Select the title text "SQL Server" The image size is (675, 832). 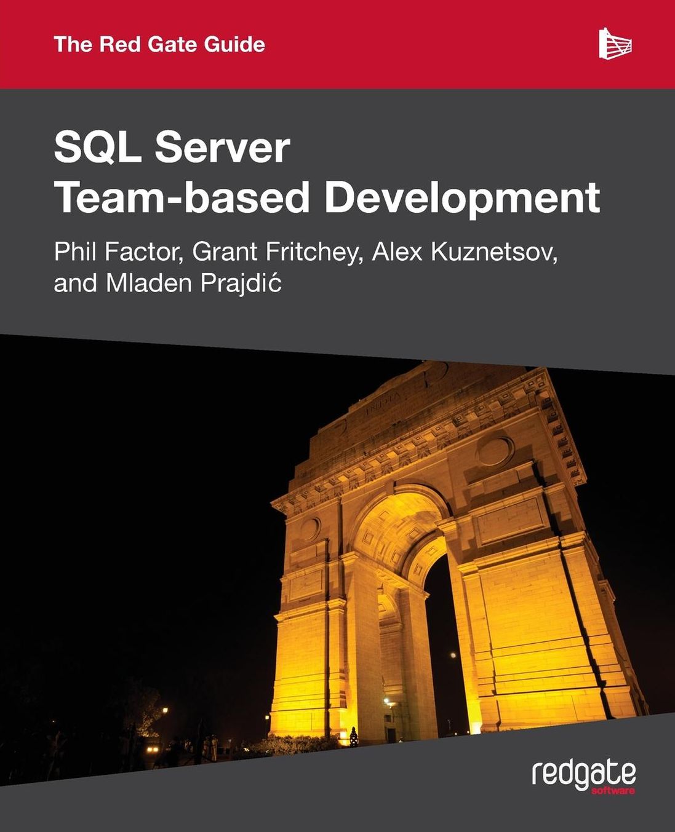click(172, 148)
